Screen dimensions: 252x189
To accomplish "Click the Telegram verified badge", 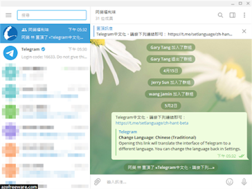I will [43, 49].
